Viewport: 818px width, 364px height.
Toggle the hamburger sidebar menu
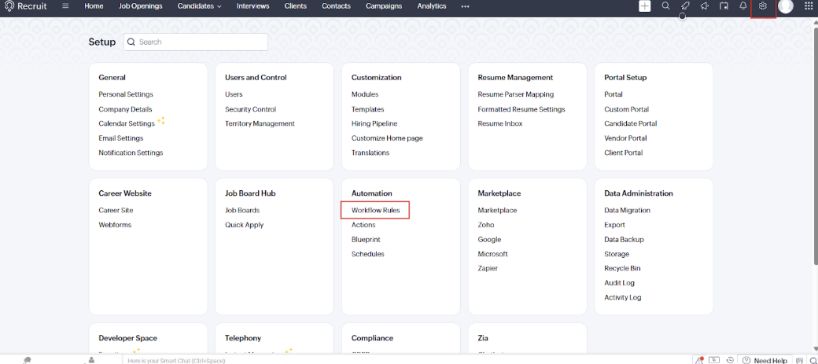[x=64, y=6]
